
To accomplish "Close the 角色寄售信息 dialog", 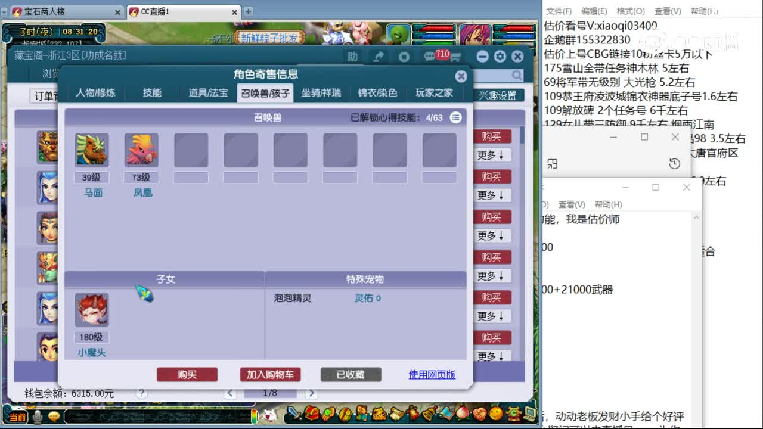I will (461, 76).
